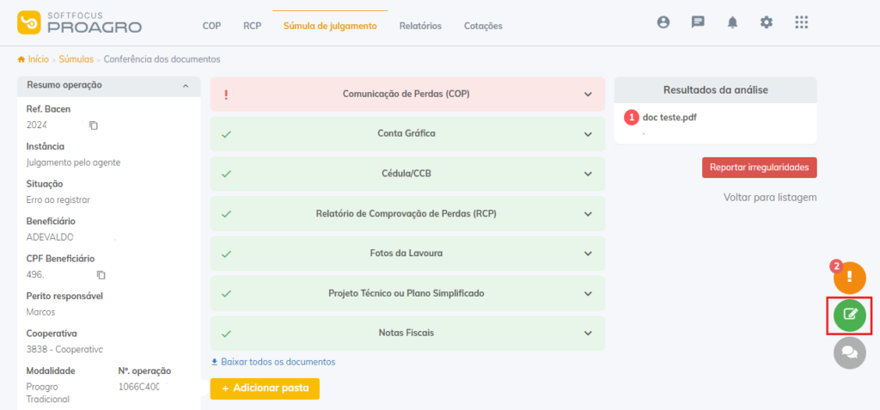This screenshot has width=880, height=410.
Task: Open the messages chat icon in header
Action: click(698, 23)
